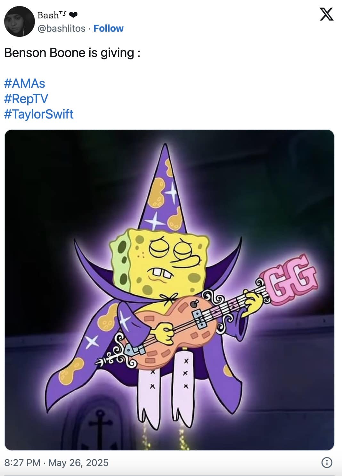The width and height of the screenshot is (342, 476).
Task: Select the tweet text 'Benson Boone is giving'
Action: coord(72,52)
